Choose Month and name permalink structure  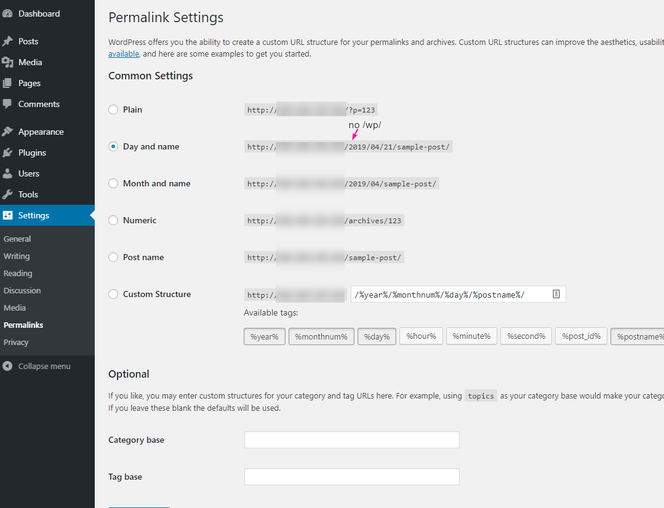113,183
